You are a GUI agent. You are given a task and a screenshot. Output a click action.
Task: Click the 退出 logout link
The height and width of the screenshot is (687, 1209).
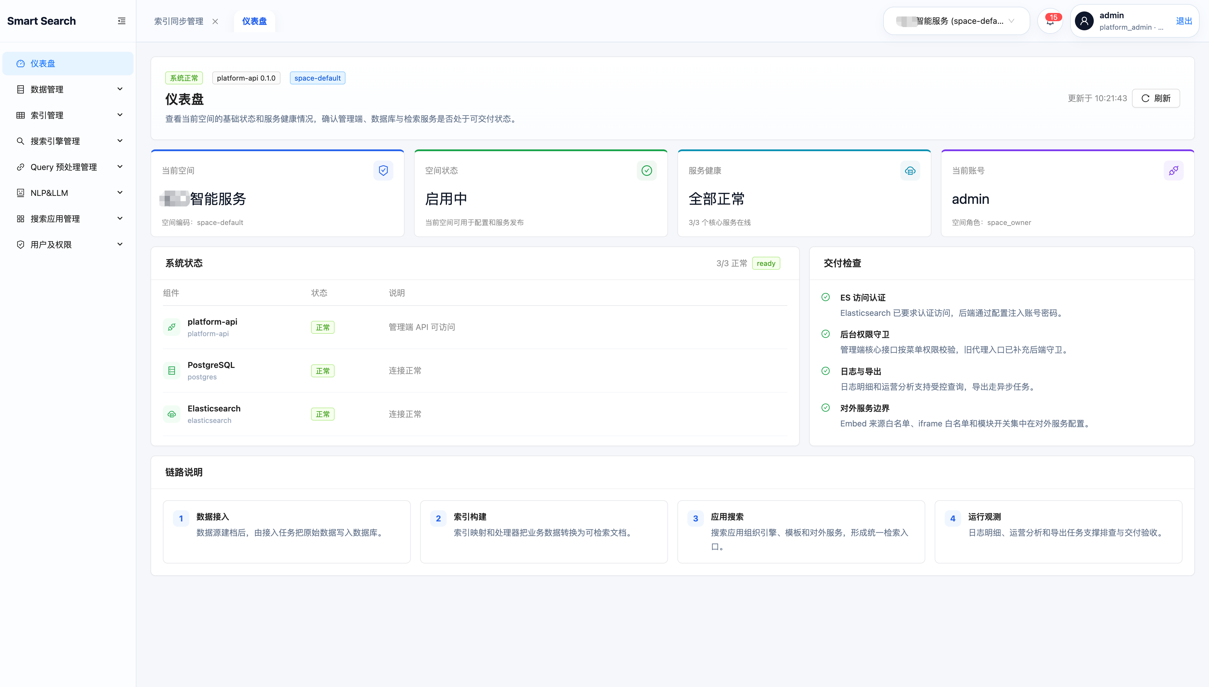[1183, 21]
